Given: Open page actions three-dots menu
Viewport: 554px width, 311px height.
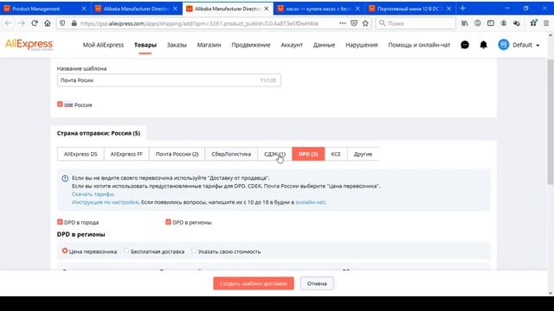Looking at the screenshot, I should point(343,23).
